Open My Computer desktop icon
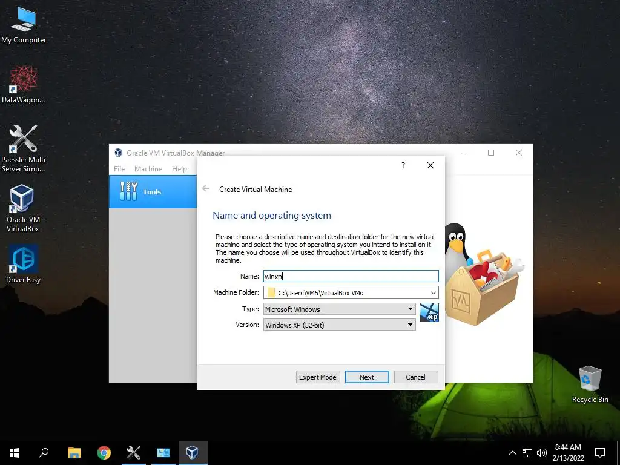The height and width of the screenshot is (465, 620). (24, 25)
